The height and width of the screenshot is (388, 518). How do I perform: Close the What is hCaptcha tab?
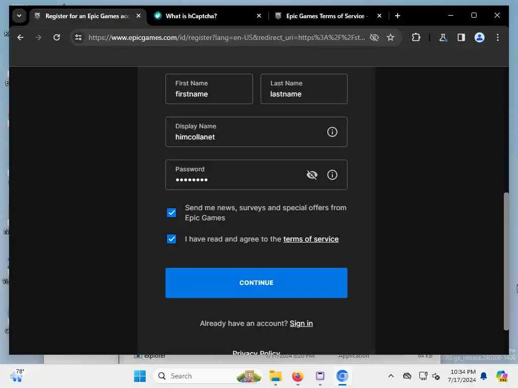pos(259,16)
